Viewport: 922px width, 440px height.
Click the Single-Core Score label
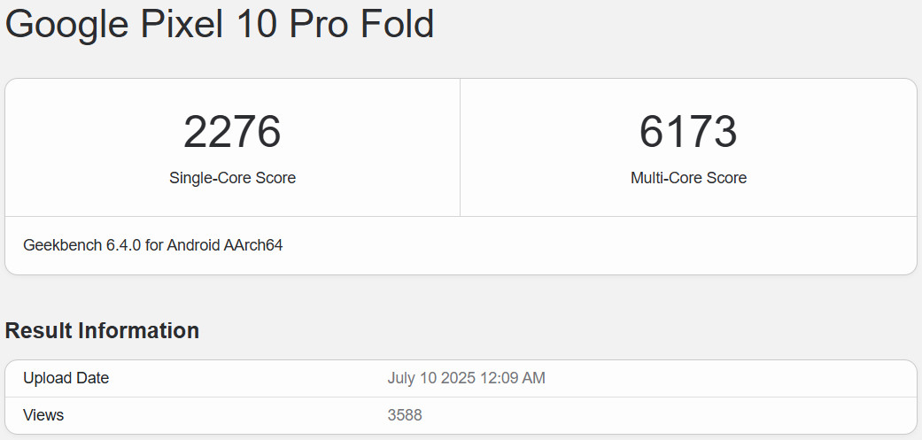[232, 178]
